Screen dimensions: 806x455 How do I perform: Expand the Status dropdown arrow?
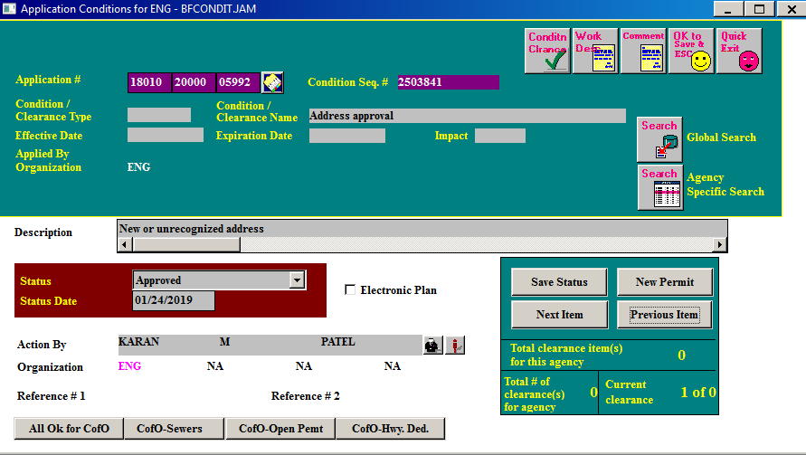pos(297,280)
